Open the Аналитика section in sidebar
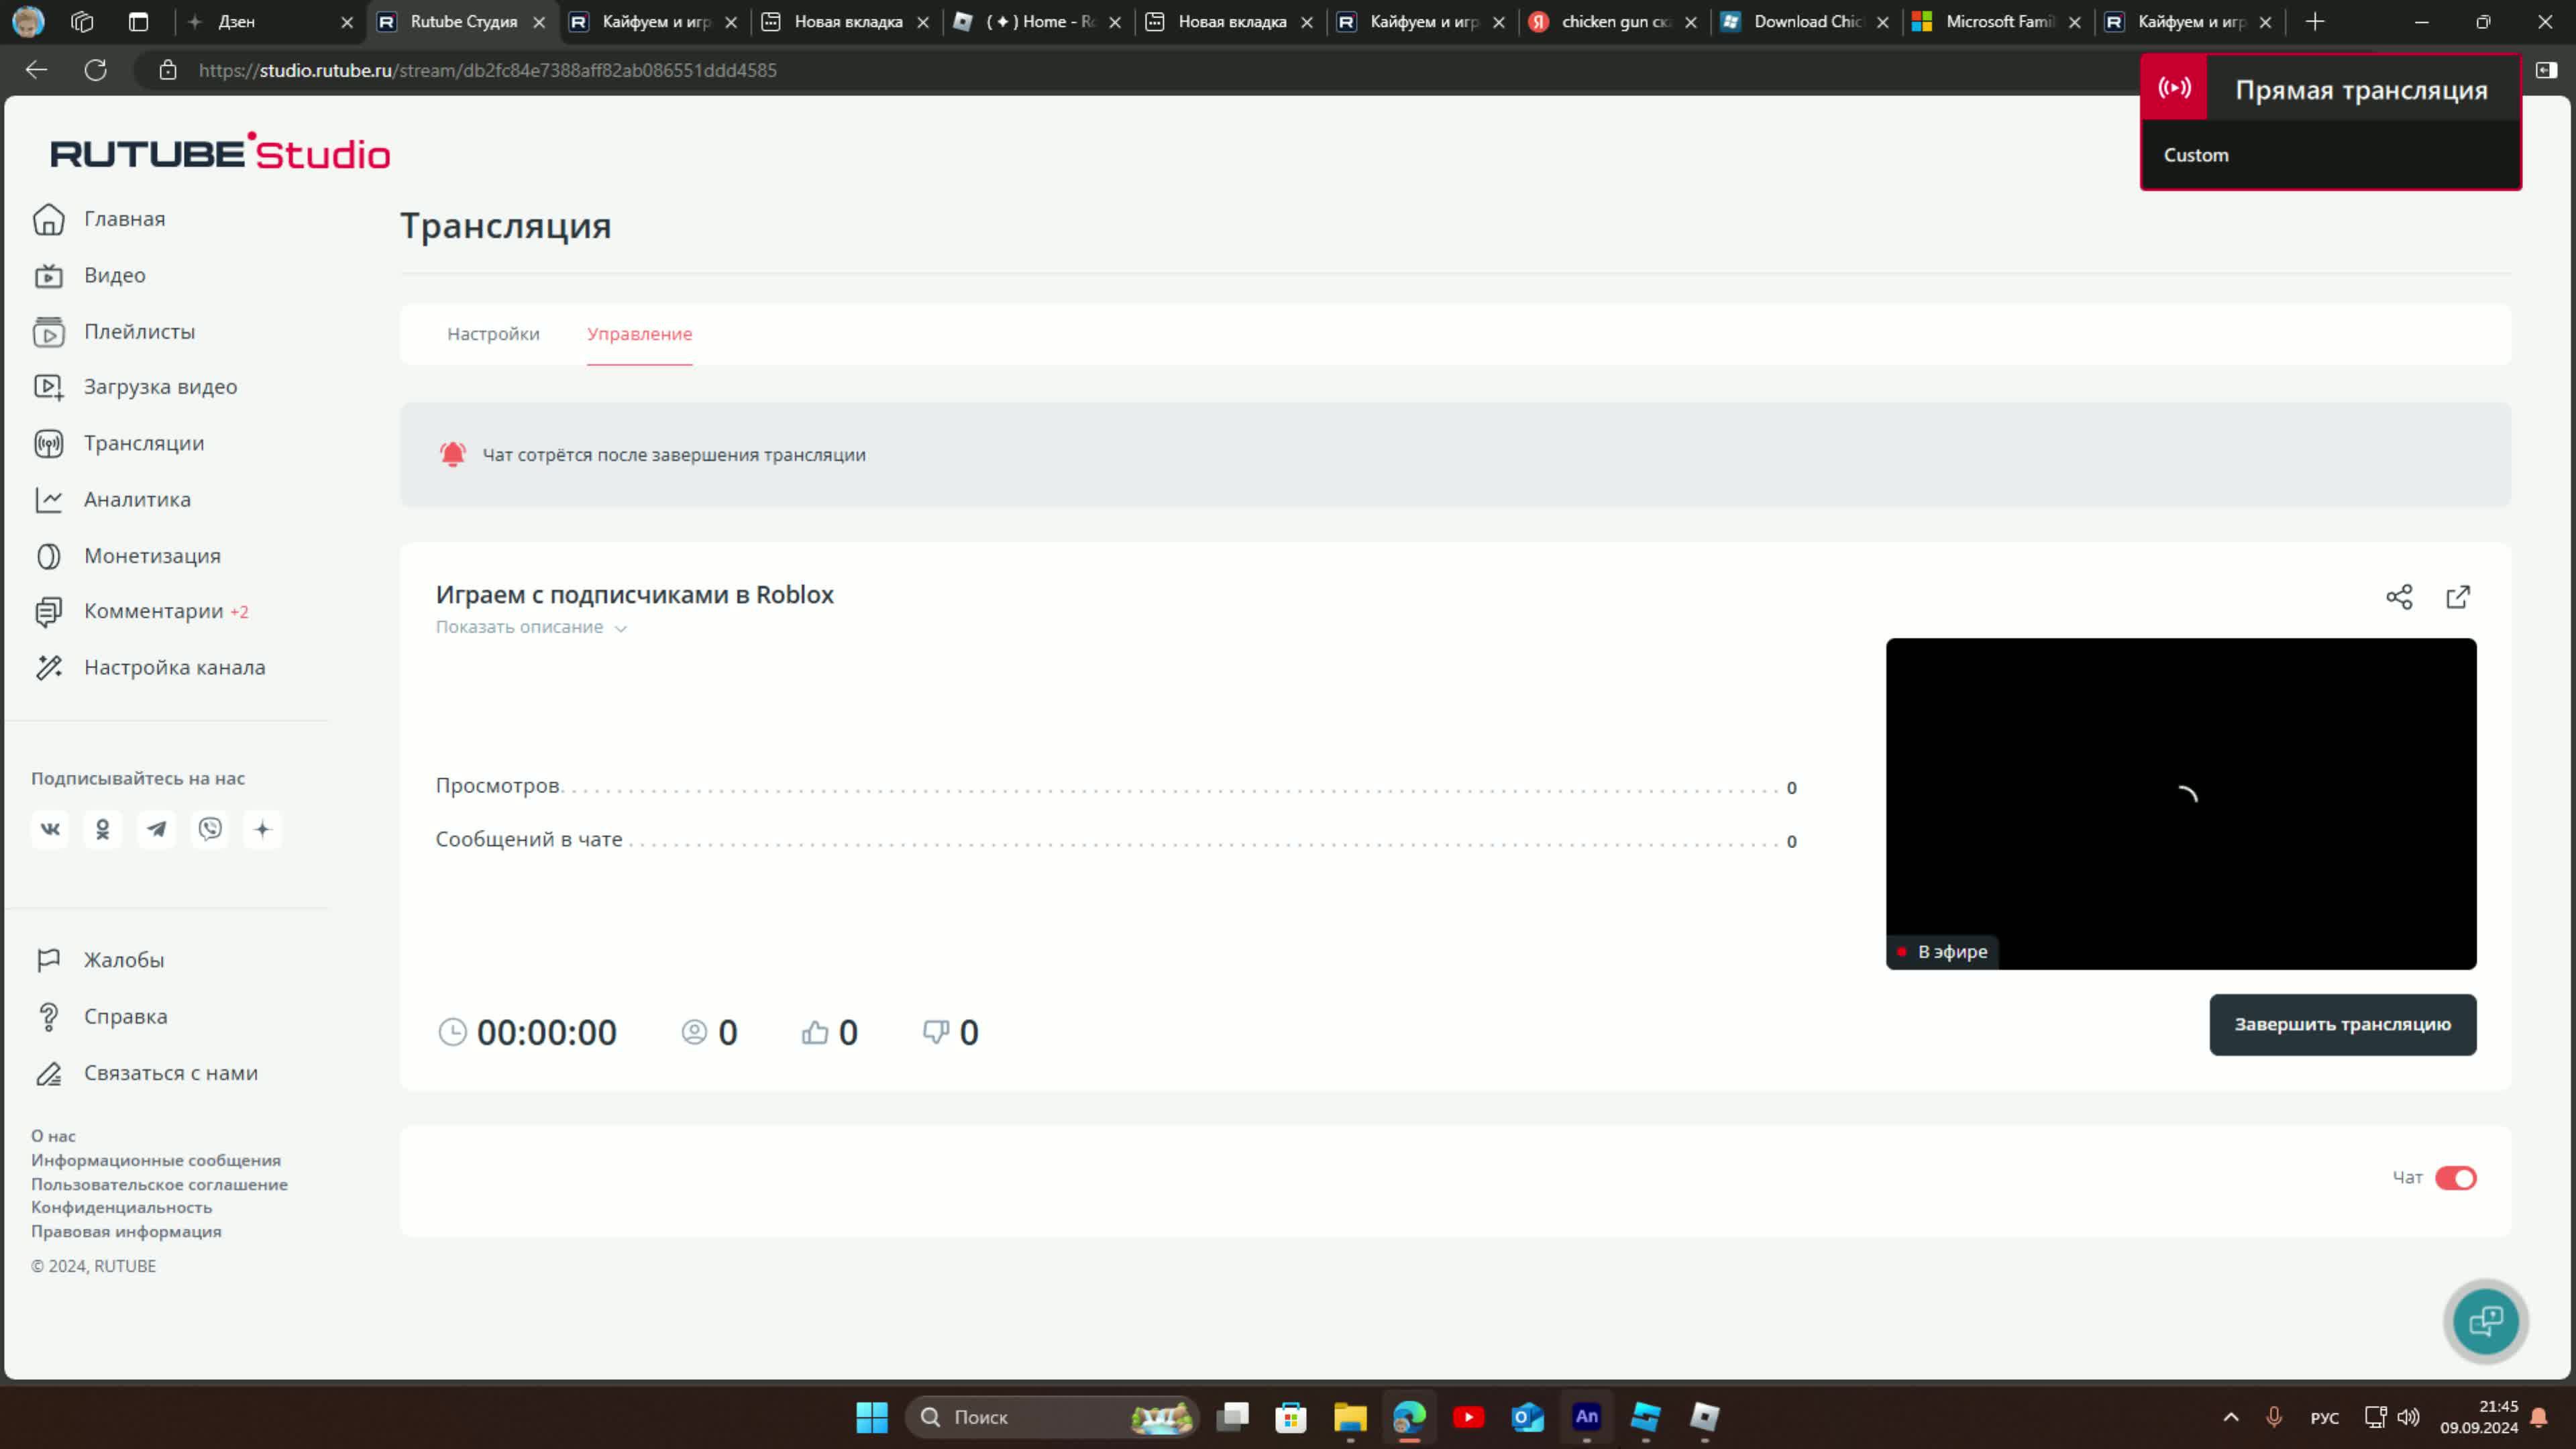The height and width of the screenshot is (1449, 2576). click(x=137, y=498)
